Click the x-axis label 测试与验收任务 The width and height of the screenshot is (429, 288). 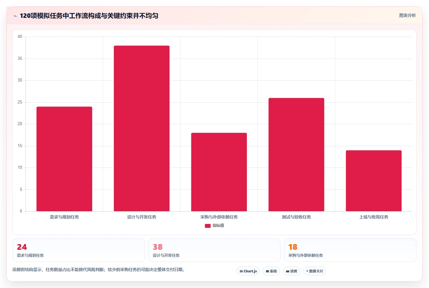296,217
